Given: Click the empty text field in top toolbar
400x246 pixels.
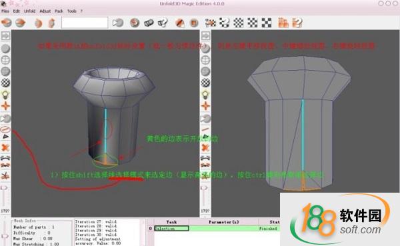Looking at the screenshot, I should tap(85, 23).
